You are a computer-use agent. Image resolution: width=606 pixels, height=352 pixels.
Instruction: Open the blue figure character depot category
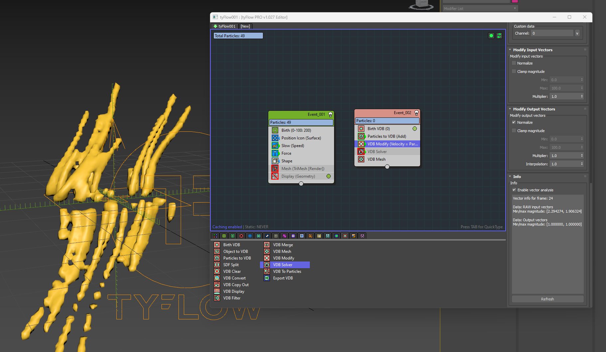point(302,236)
